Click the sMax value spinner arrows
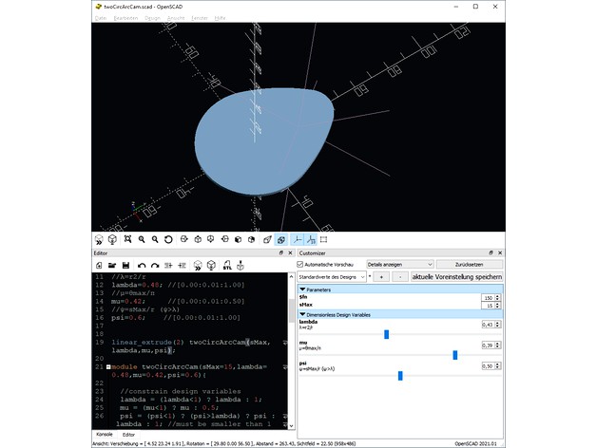This screenshot has width=597, height=448. coord(497,306)
